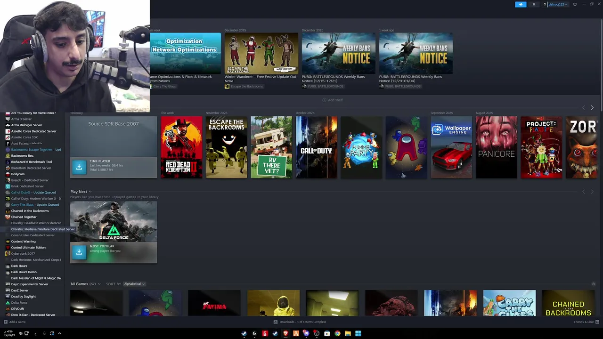Viewport: 603px width, 339px height.
Task: Open the Windows Start button
Action: (358, 333)
